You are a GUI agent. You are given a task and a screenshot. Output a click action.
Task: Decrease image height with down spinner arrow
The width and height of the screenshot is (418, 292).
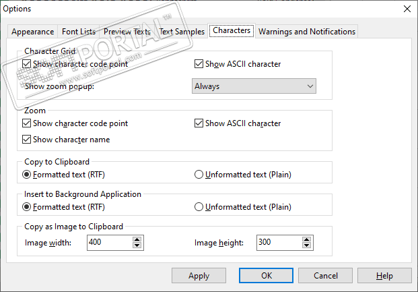pos(307,246)
